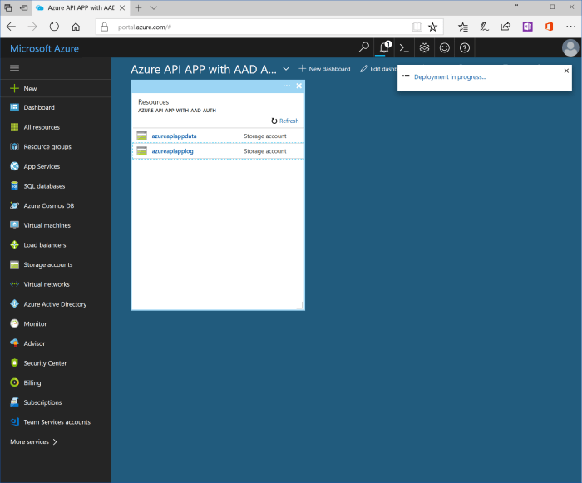This screenshot has height=483, width=582.
Task: Click the All resources grid icon
Action: pyautogui.click(x=14, y=127)
